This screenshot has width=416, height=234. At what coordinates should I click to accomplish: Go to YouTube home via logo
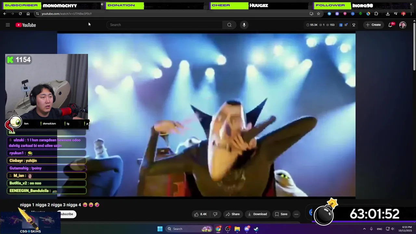click(26, 25)
